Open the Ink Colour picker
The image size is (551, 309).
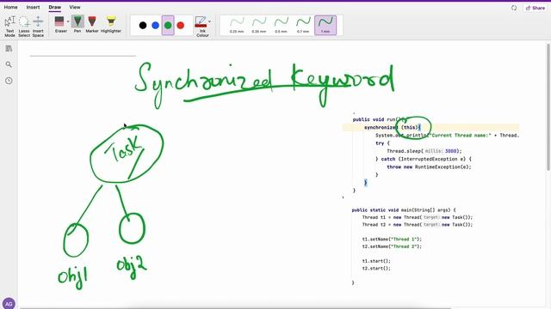point(201,27)
